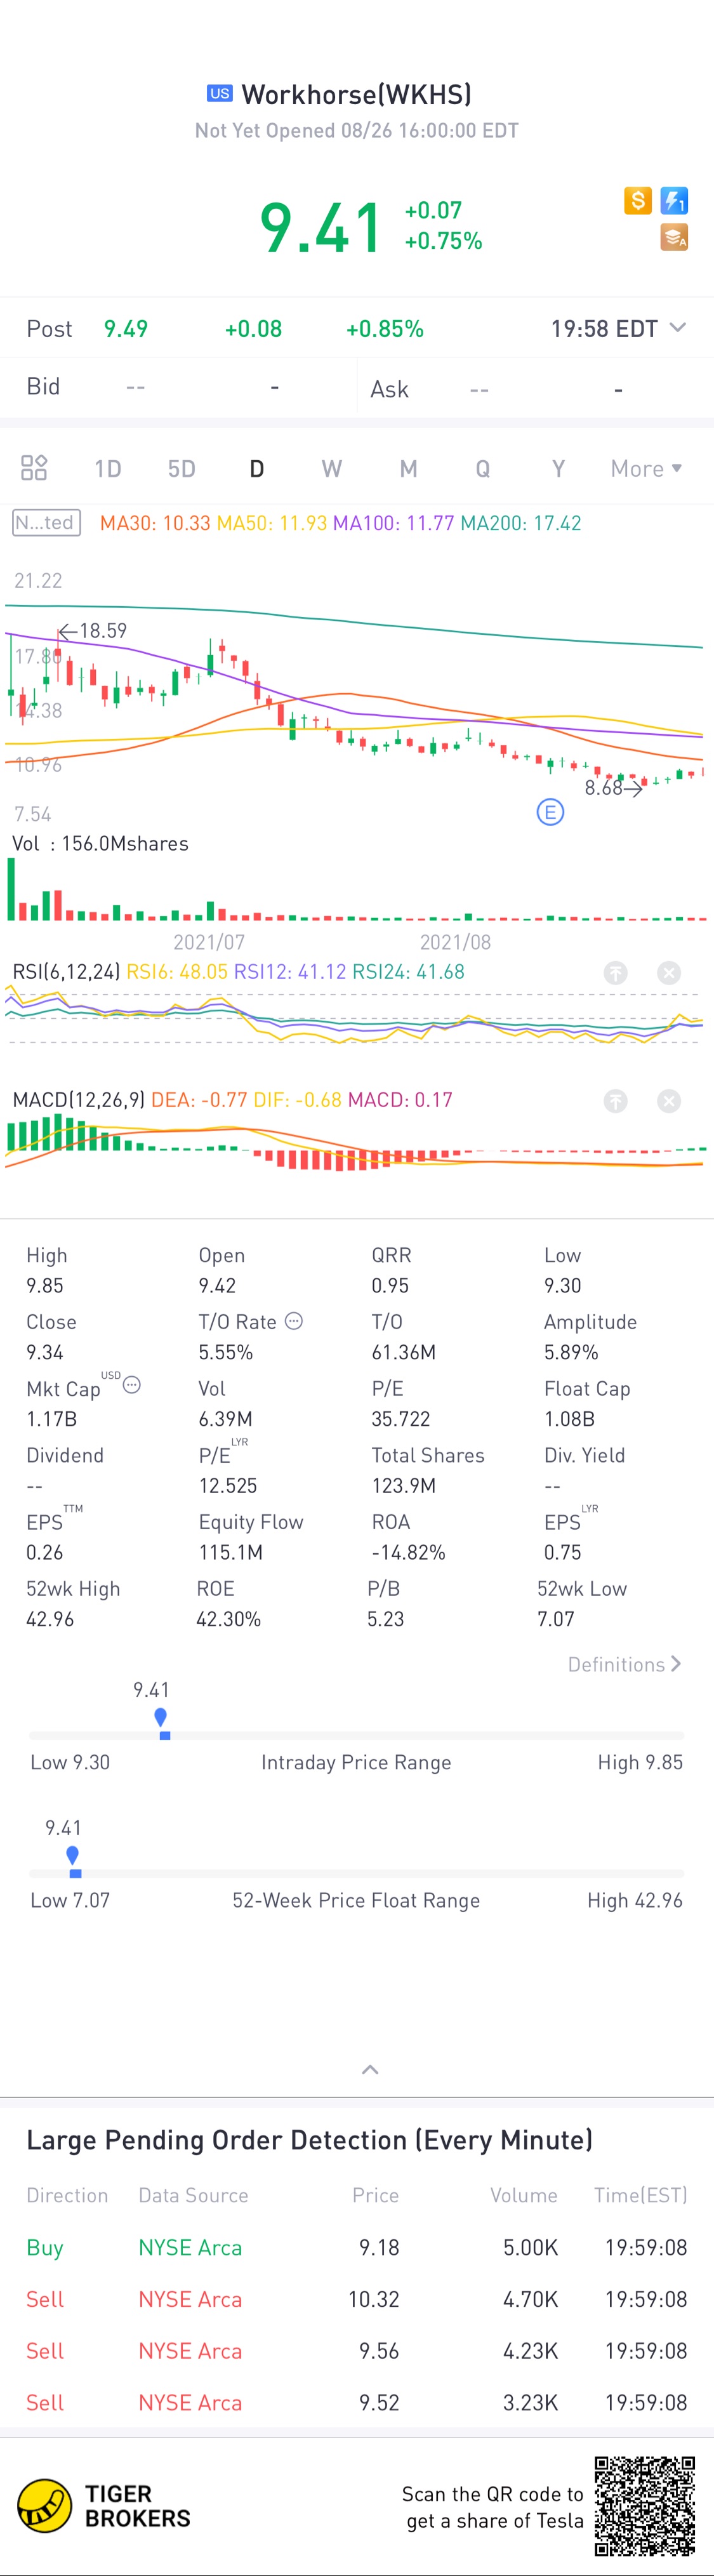Tap the info icon beside Mkt Cap
The width and height of the screenshot is (714, 2576).
click(132, 1385)
